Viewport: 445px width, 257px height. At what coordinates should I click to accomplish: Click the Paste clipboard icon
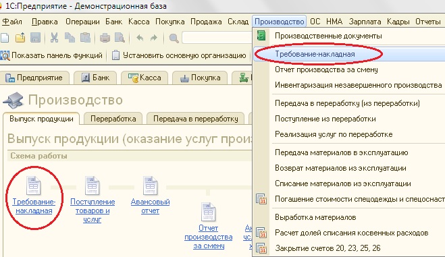(85, 38)
